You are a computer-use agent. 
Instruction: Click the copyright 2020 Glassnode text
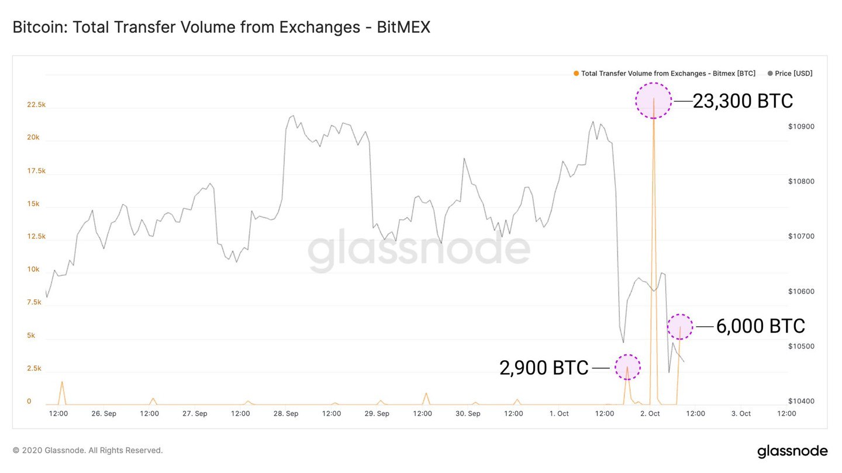(x=88, y=450)
